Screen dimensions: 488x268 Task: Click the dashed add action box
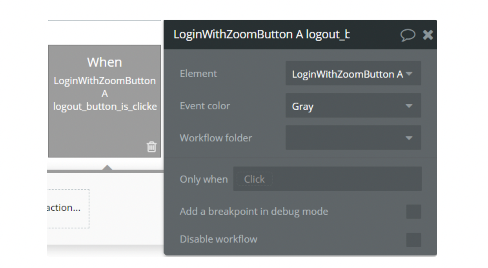pyautogui.click(x=67, y=208)
